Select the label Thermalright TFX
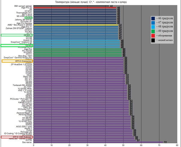This screenshot has height=147, width=181. [24, 13]
